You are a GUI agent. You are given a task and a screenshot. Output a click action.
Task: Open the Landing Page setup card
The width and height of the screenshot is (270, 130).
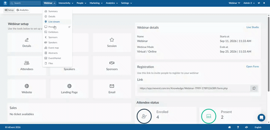(69, 89)
